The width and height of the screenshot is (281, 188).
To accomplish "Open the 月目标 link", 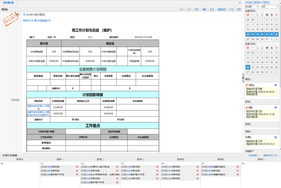I will (x=266, y=3).
